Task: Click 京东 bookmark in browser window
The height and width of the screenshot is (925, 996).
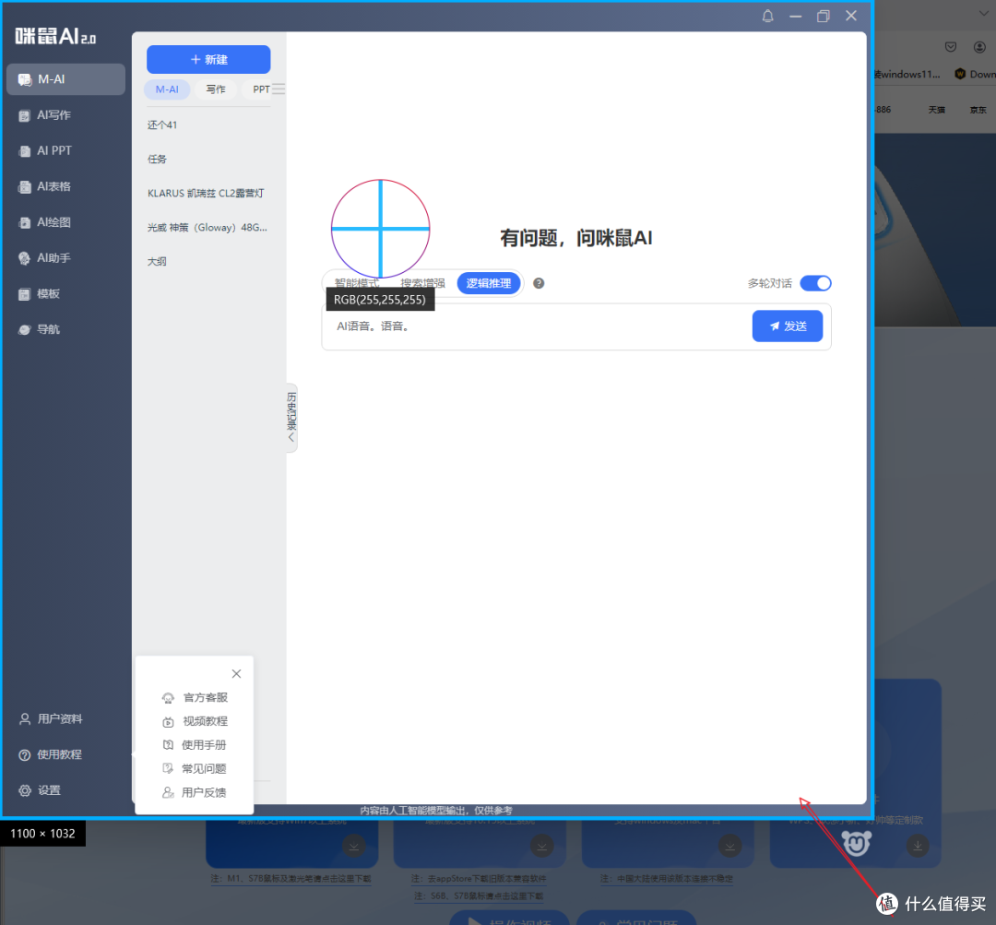Action: pos(978,110)
